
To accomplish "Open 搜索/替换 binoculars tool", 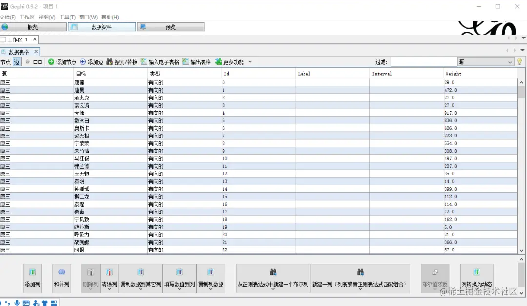I will pyautogui.click(x=110, y=62).
